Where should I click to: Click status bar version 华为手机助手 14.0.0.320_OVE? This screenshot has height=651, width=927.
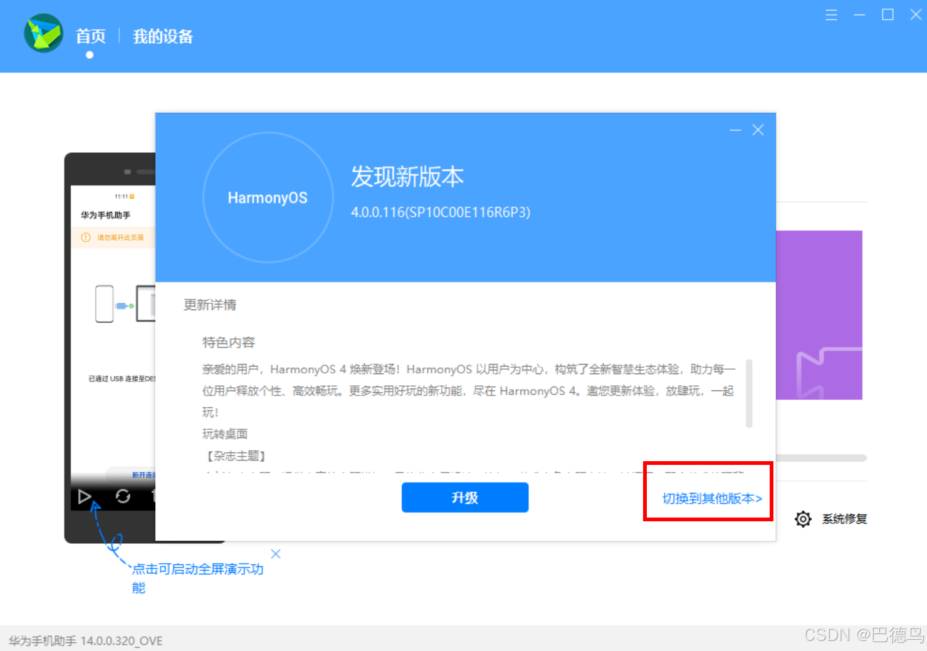point(86,641)
